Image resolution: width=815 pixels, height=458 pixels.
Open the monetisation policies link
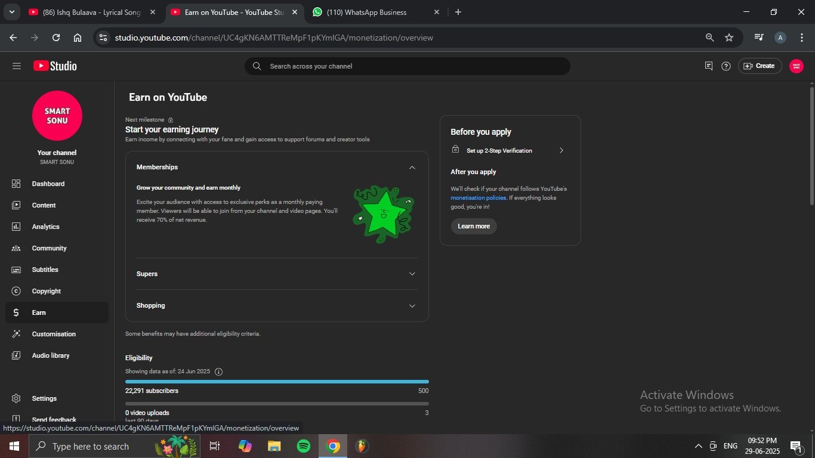coord(478,197)
